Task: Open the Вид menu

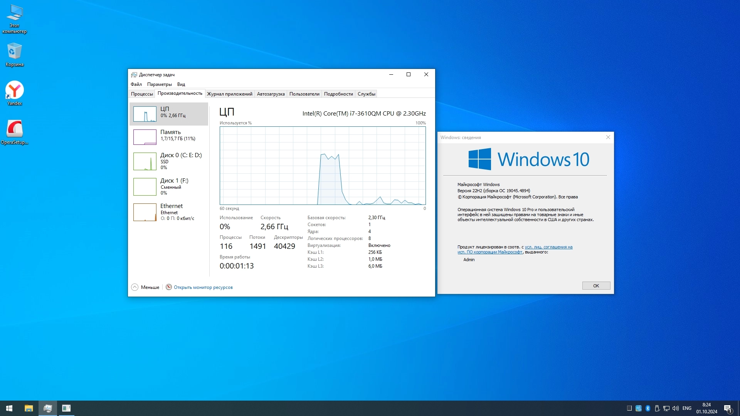Action: (181, 84)
